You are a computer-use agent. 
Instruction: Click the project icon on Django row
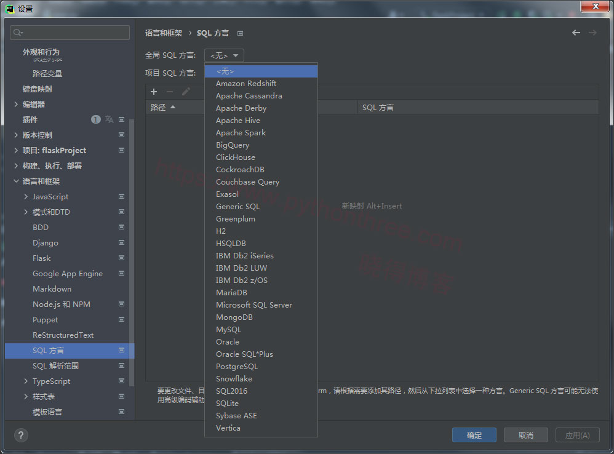tap(121, 242)
